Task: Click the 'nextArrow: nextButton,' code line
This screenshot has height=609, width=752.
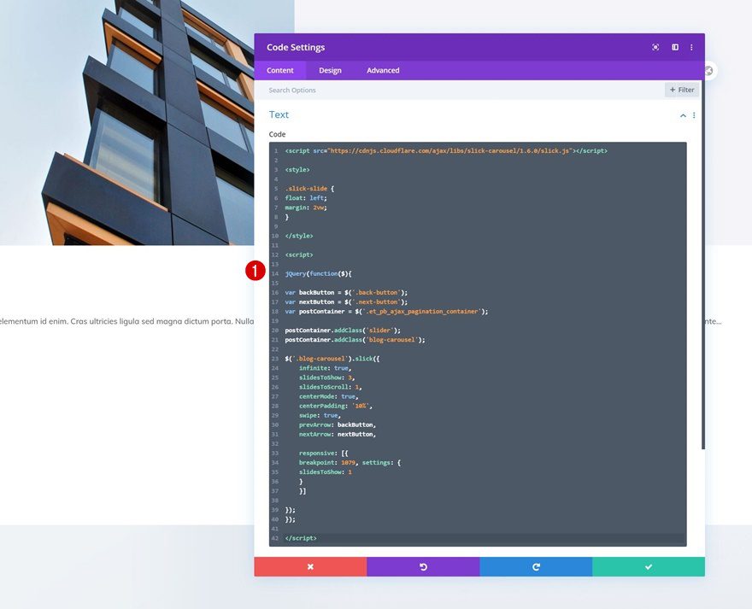Action: click(x=338, y=435)
